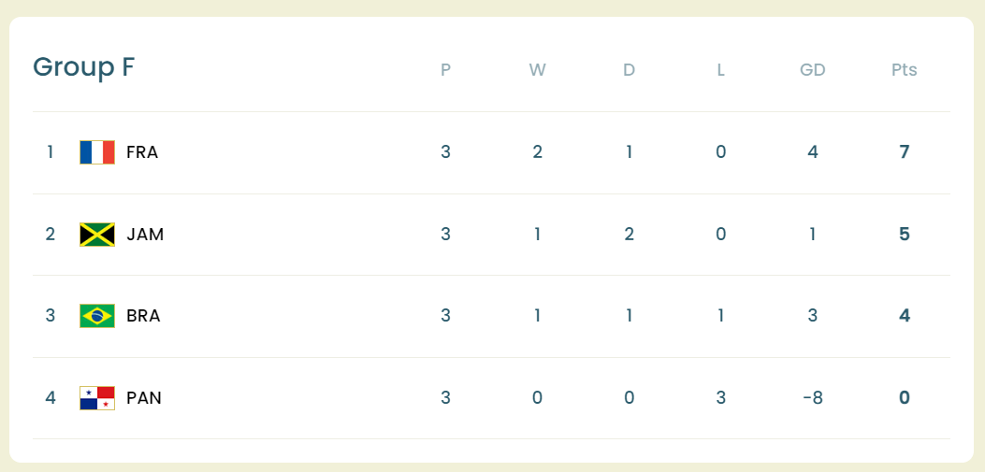Click the Jamaica flag icon
Viewport: 985px width, 472px height.
point(97,235)
